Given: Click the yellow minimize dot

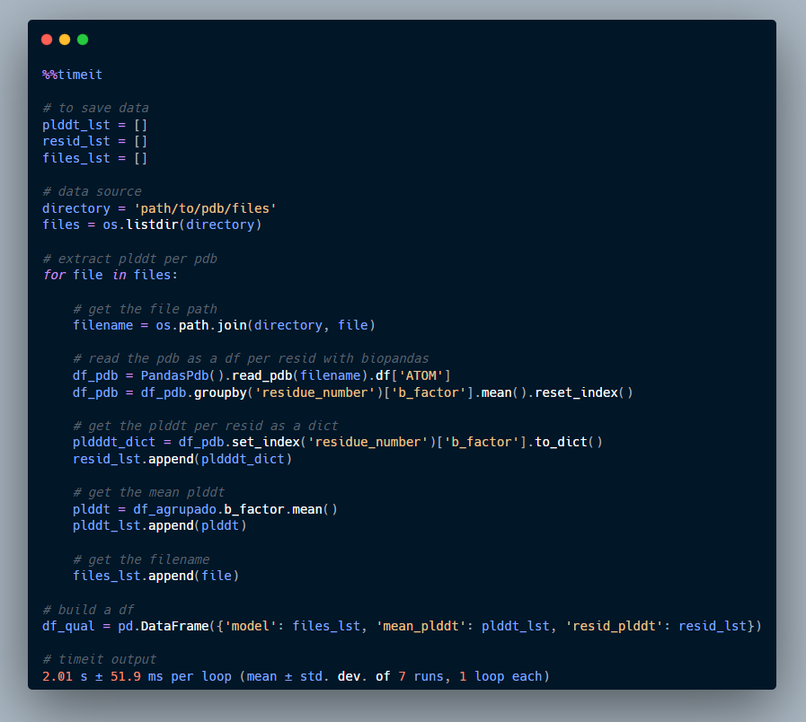Looking at the screenshot, I should (65, 40).
